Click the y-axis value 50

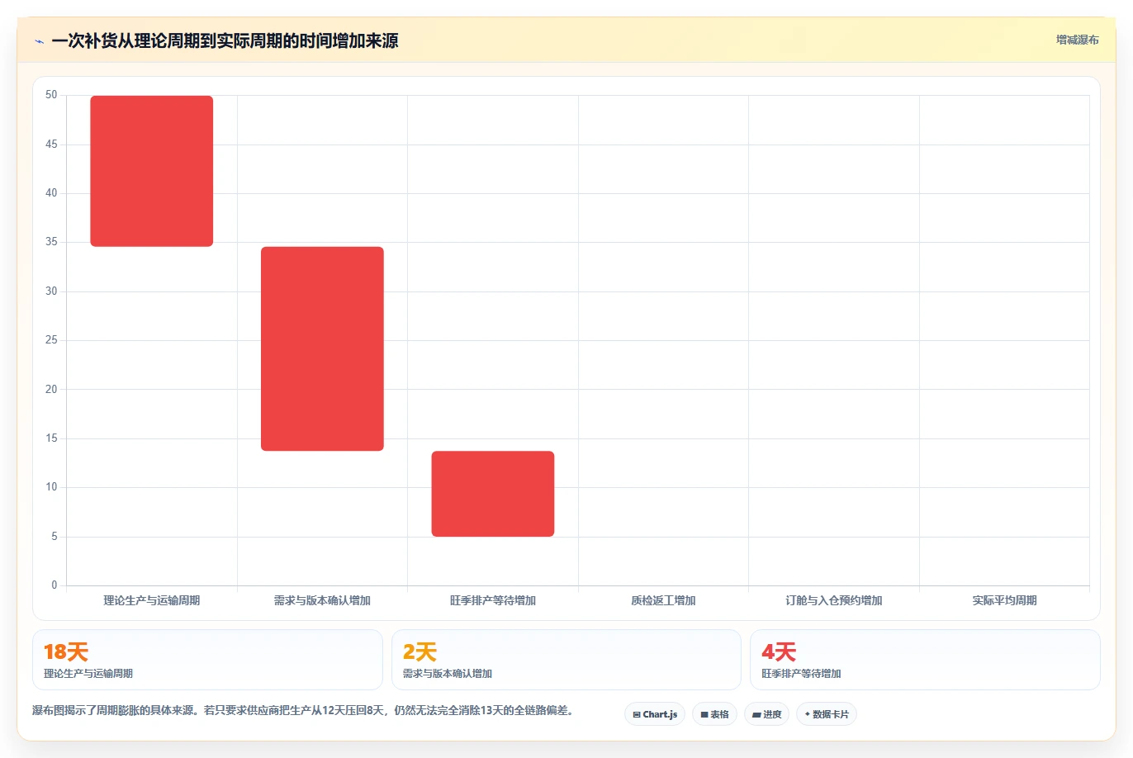tap(51, 95)
